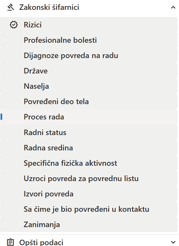Image resolution: width=179 pixels, height=246 pixels.
Task: Open the Opšti podaci section label
Action: coord(41,242)
